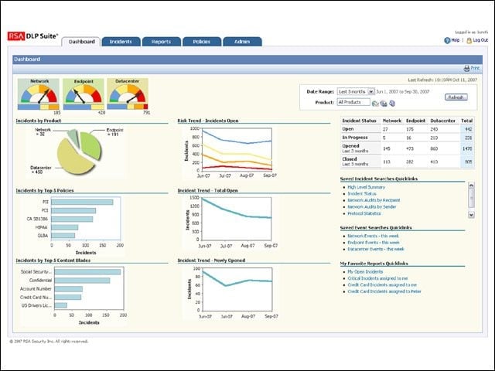Switch to the Incidents tab
The height and width of the screenshot is (371, 495).
(121, 42)
